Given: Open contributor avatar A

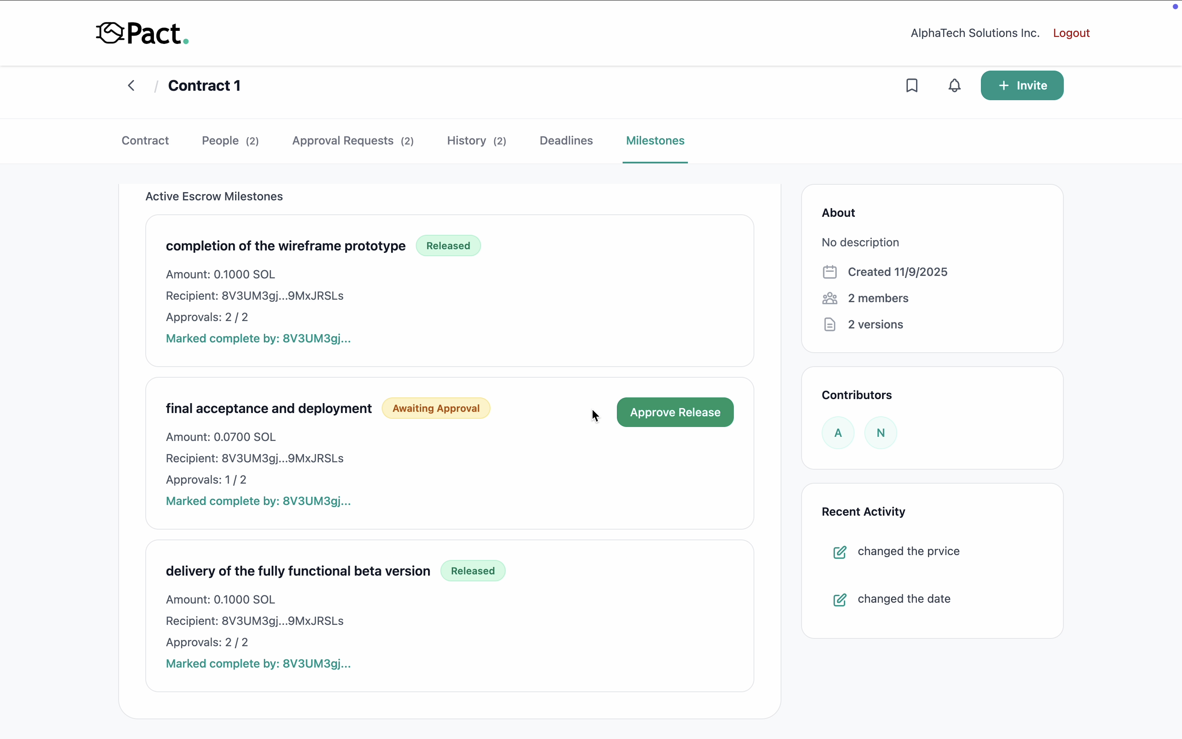Looking at the screenshot, I should (838, 433).
